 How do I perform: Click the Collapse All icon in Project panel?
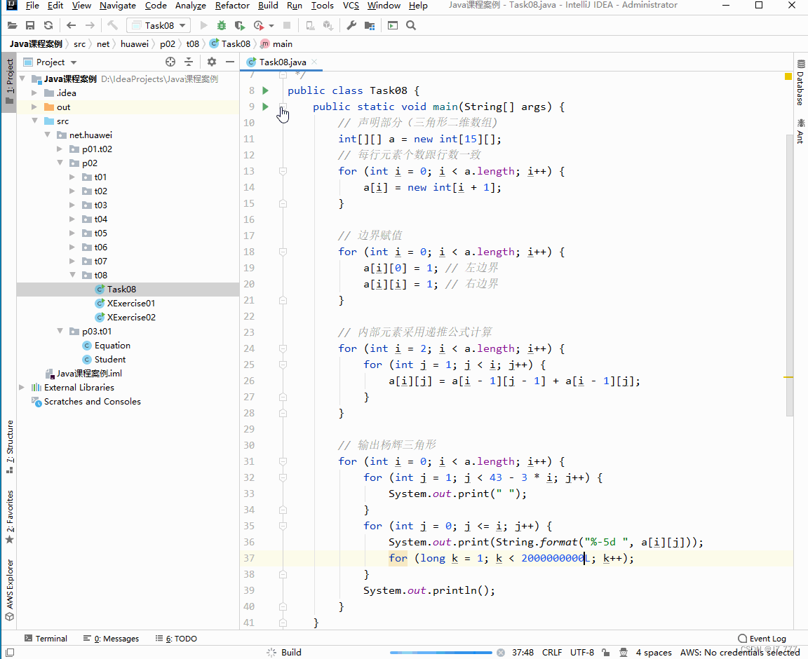coord(189,62)
